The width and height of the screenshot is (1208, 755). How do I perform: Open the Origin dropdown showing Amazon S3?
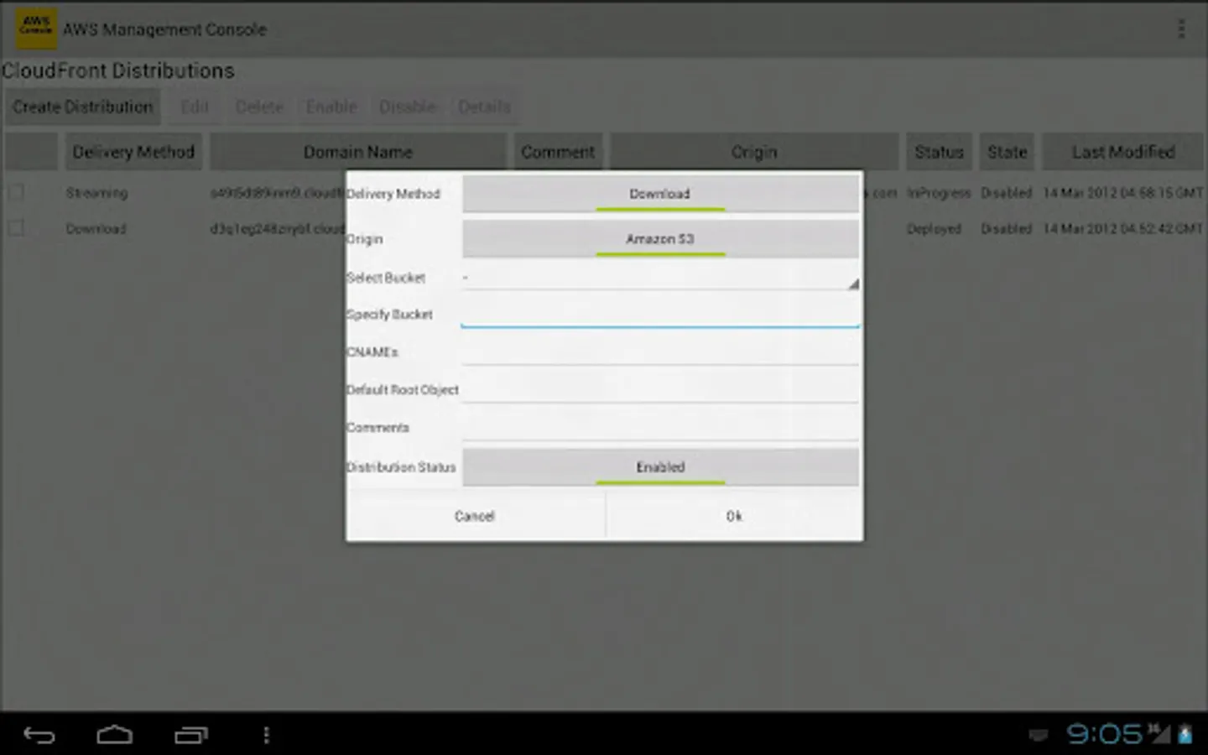click(660, 239)
